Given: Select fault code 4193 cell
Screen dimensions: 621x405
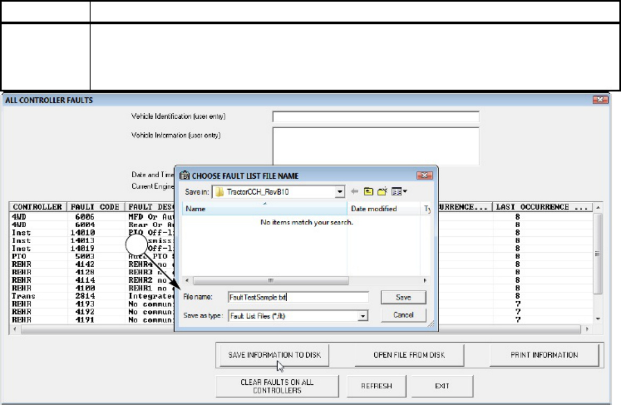Looking at the screenshot, I should click(85, 304).
